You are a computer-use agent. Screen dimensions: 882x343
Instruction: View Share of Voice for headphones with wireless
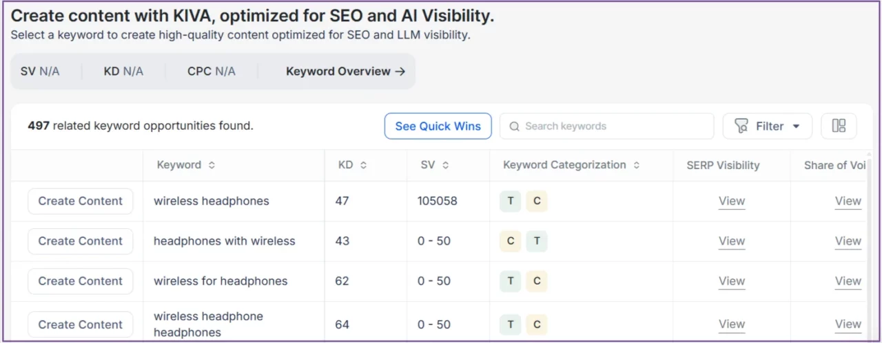[x=848, y=241]
